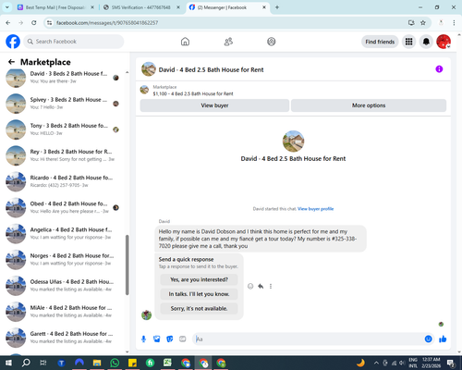Viewport: 462px width, 370px height.
Task: Open Excel from the taskbar
Action: 167,363
